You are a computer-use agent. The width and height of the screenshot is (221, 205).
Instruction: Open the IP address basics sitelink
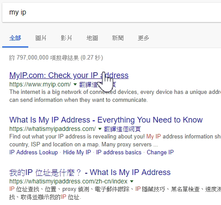119,152
